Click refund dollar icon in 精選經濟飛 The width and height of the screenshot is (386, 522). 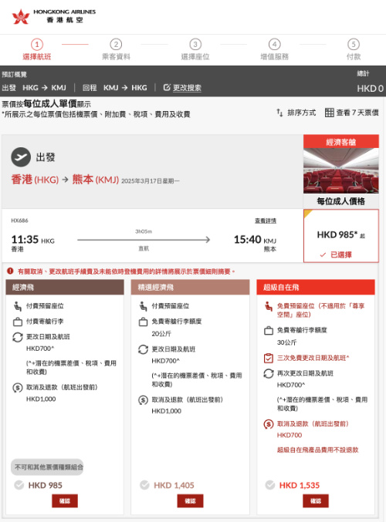(x=143, y=400)
